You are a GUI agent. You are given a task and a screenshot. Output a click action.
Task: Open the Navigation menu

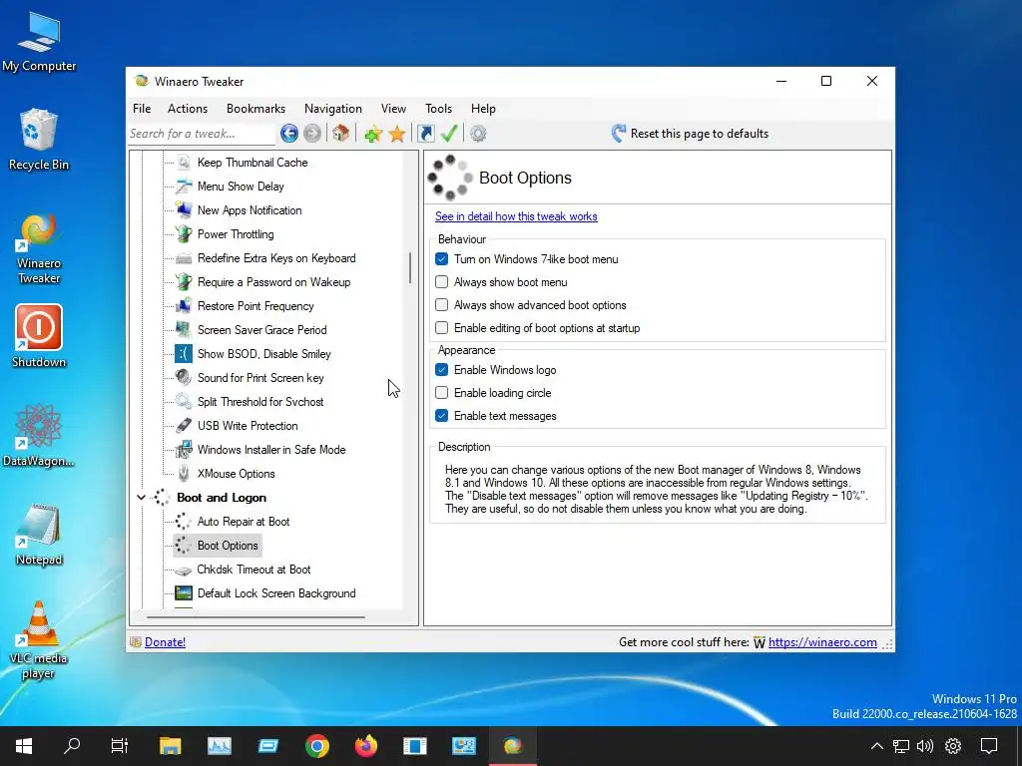coord(333,109)
